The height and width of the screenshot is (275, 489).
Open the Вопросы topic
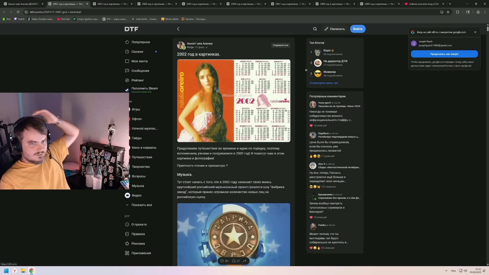coord(139,176)
